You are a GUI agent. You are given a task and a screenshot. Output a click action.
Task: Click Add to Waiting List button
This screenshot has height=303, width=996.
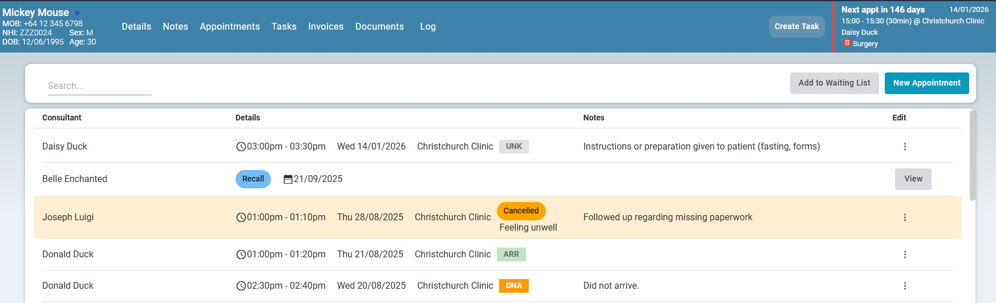pyautogui.click(x=834, y=83)
